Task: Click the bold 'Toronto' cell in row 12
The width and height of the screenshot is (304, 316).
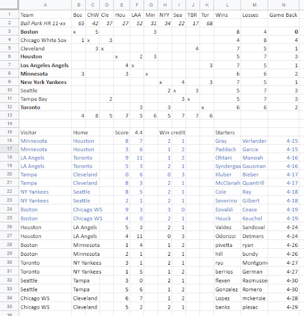Action: (45, 107)
